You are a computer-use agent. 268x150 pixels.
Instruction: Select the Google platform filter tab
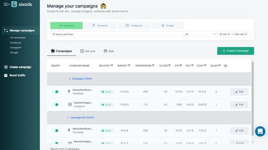coord(168,26)
